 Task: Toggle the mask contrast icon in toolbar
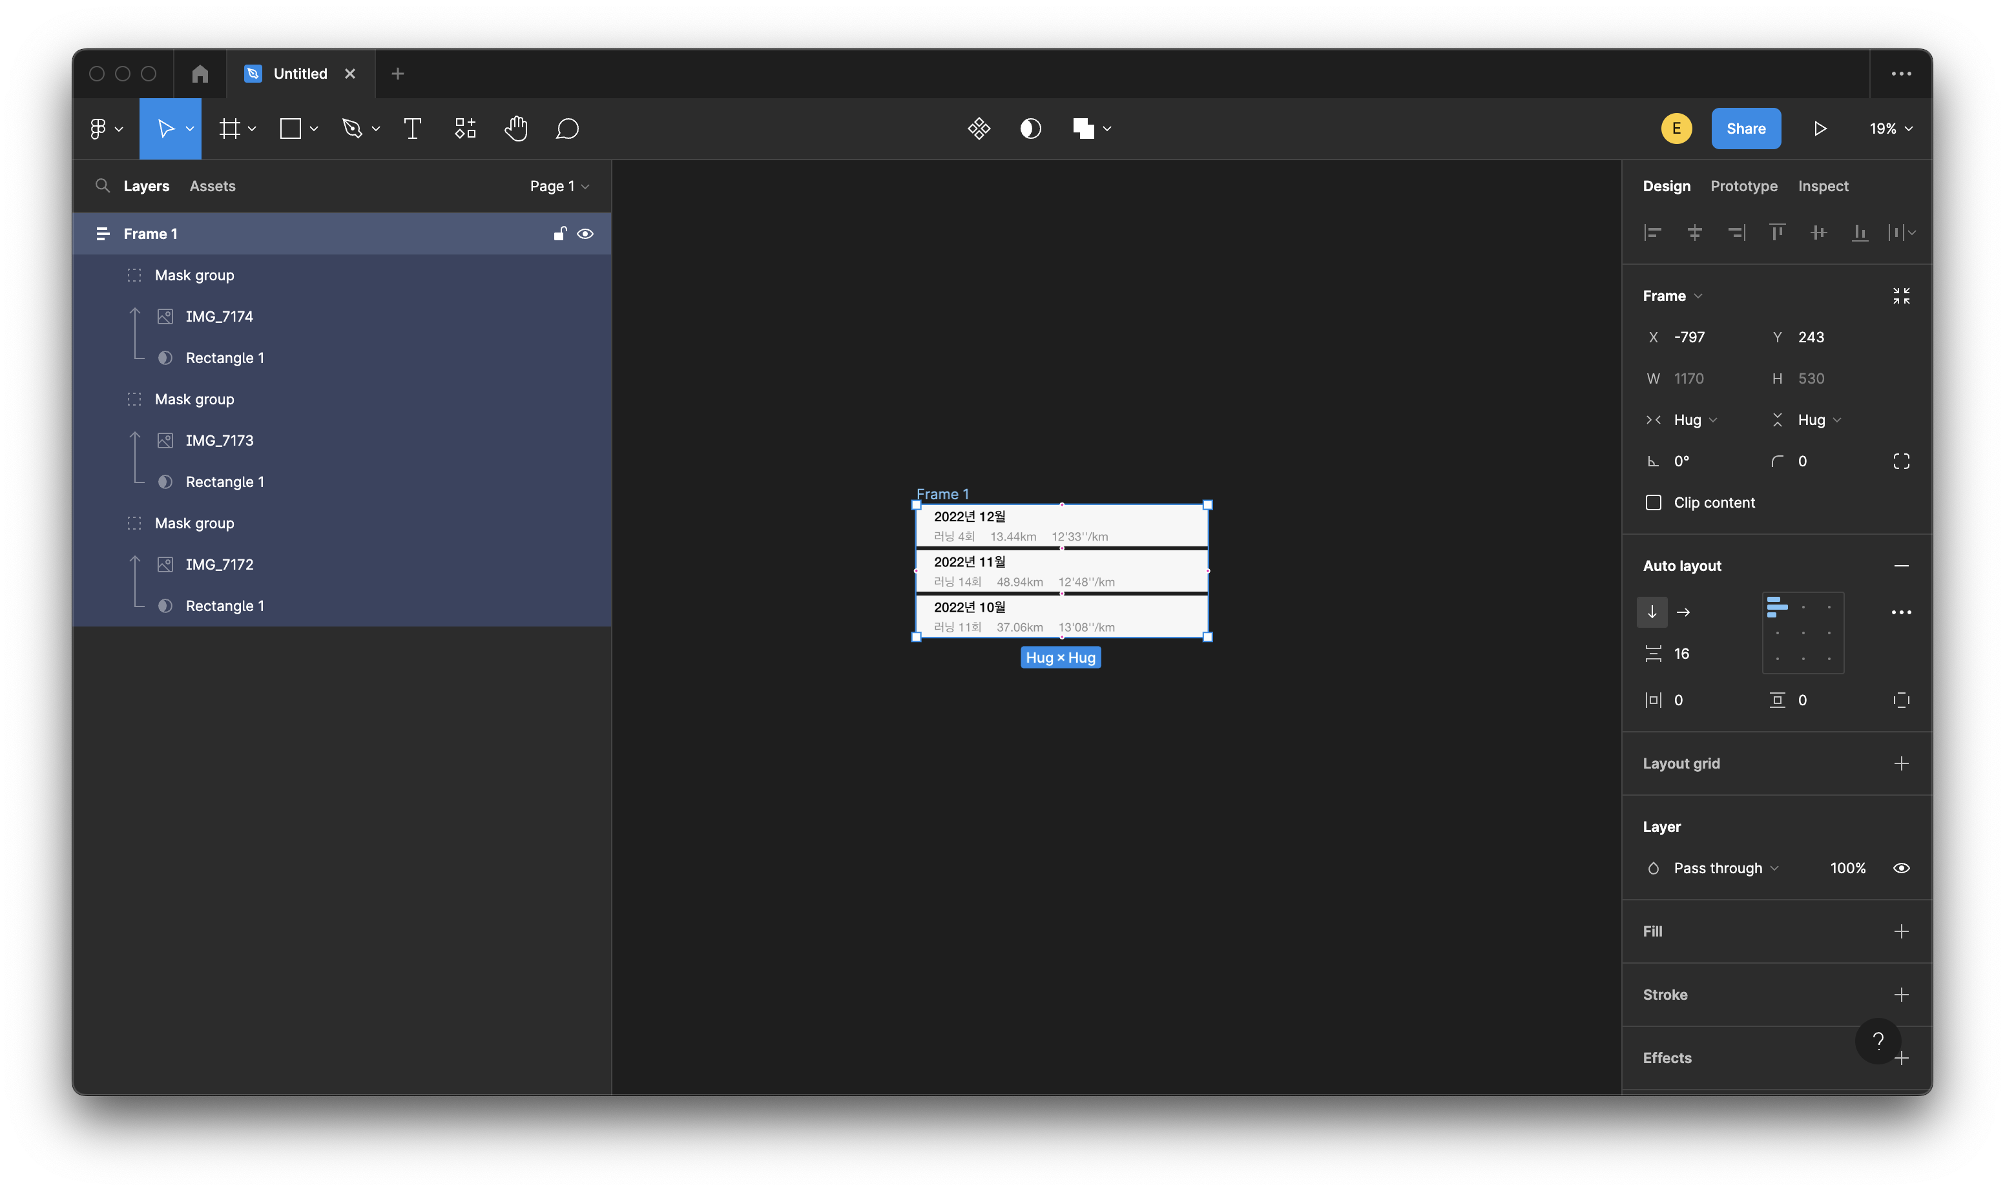point(1030,129)
